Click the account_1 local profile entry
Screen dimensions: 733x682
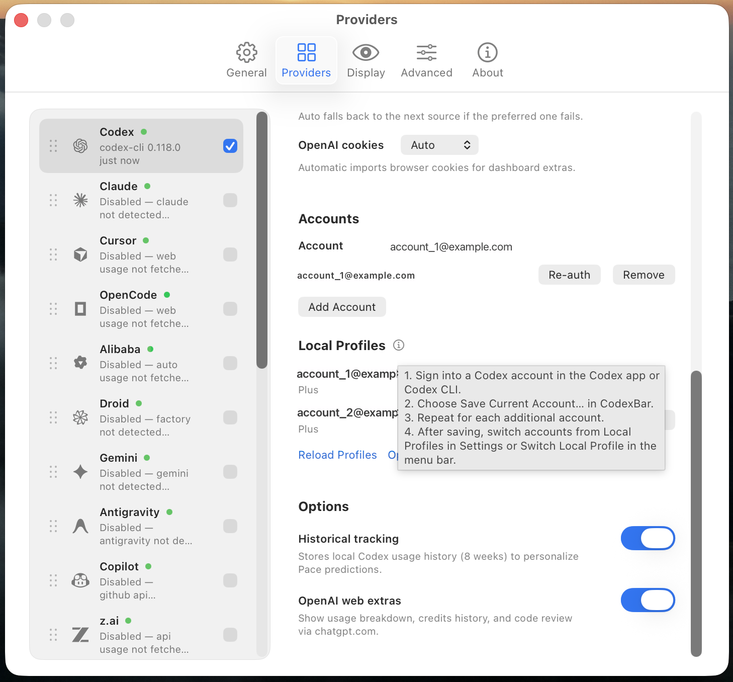(347, 381)
